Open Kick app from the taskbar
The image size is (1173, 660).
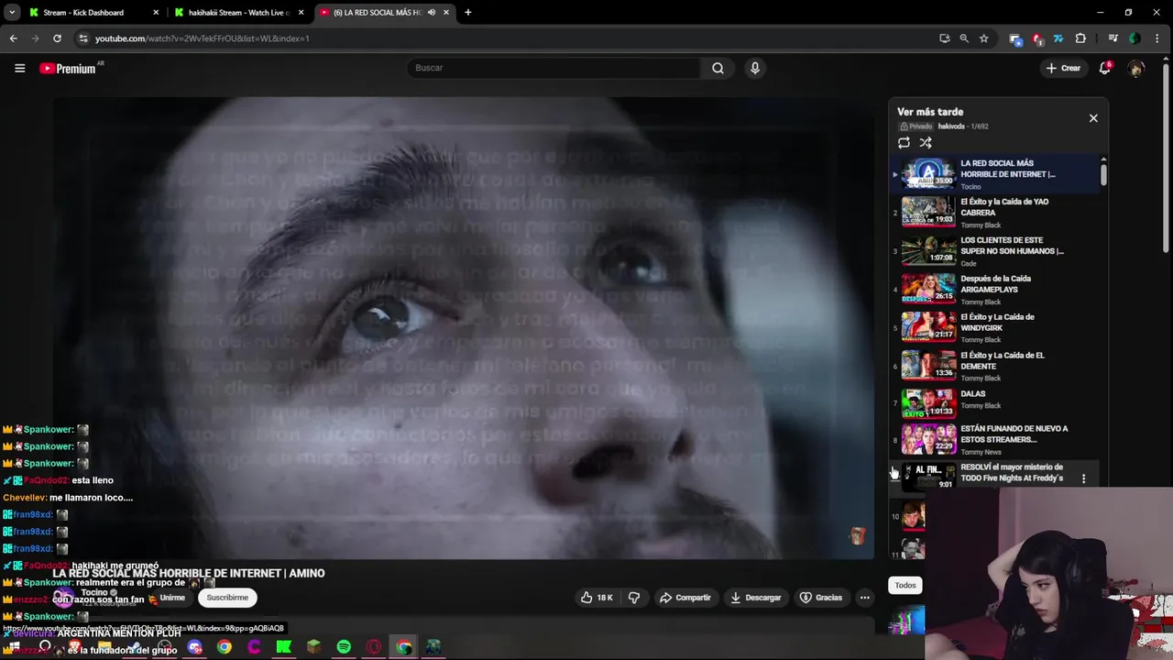pos(283,647)
